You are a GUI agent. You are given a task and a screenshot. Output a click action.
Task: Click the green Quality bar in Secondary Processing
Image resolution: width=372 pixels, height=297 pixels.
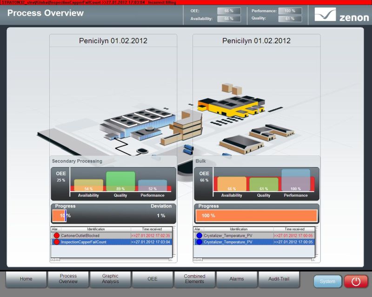(x=120, y=181)
